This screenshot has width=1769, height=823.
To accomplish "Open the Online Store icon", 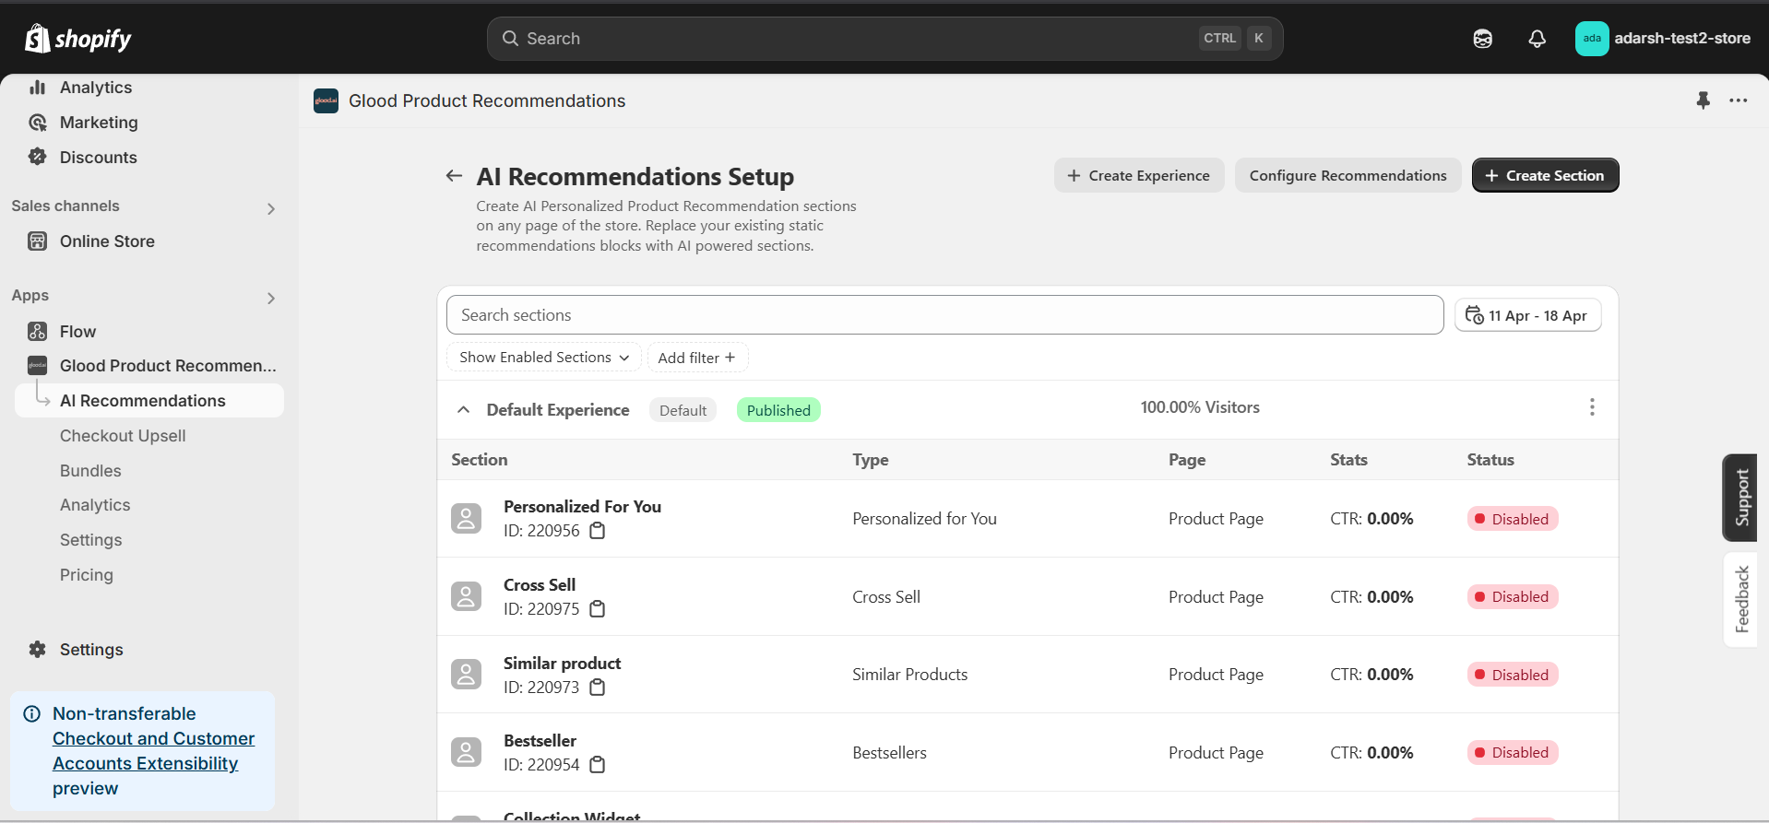I will pos(38,241).
